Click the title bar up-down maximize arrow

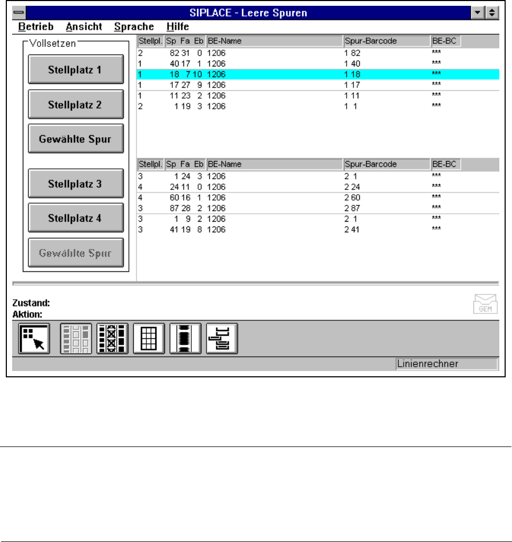coord(492,13)
